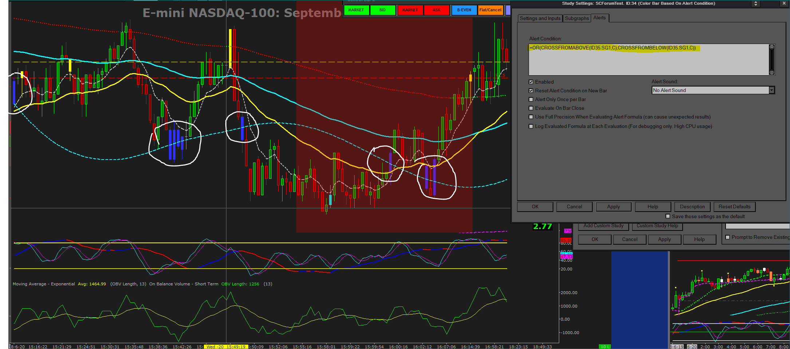Image resolution: width=790 pixels, height=349 pixels.
Task: Click Cancel in the studies window behind
Action: [x=630, y=240]
